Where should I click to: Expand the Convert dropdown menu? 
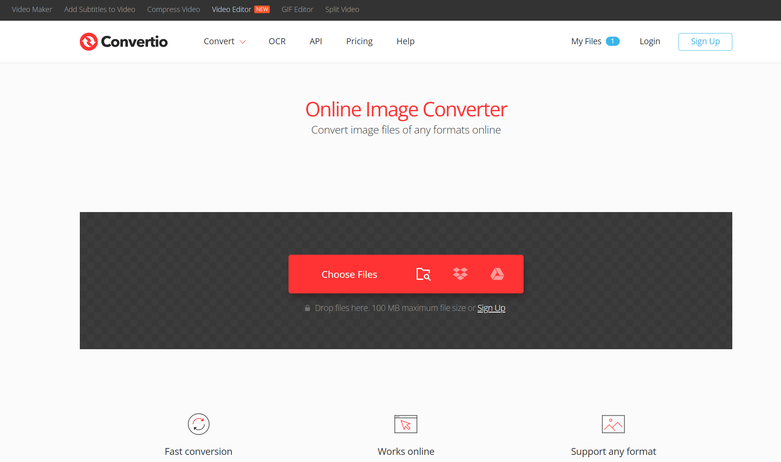pos(224,41)
